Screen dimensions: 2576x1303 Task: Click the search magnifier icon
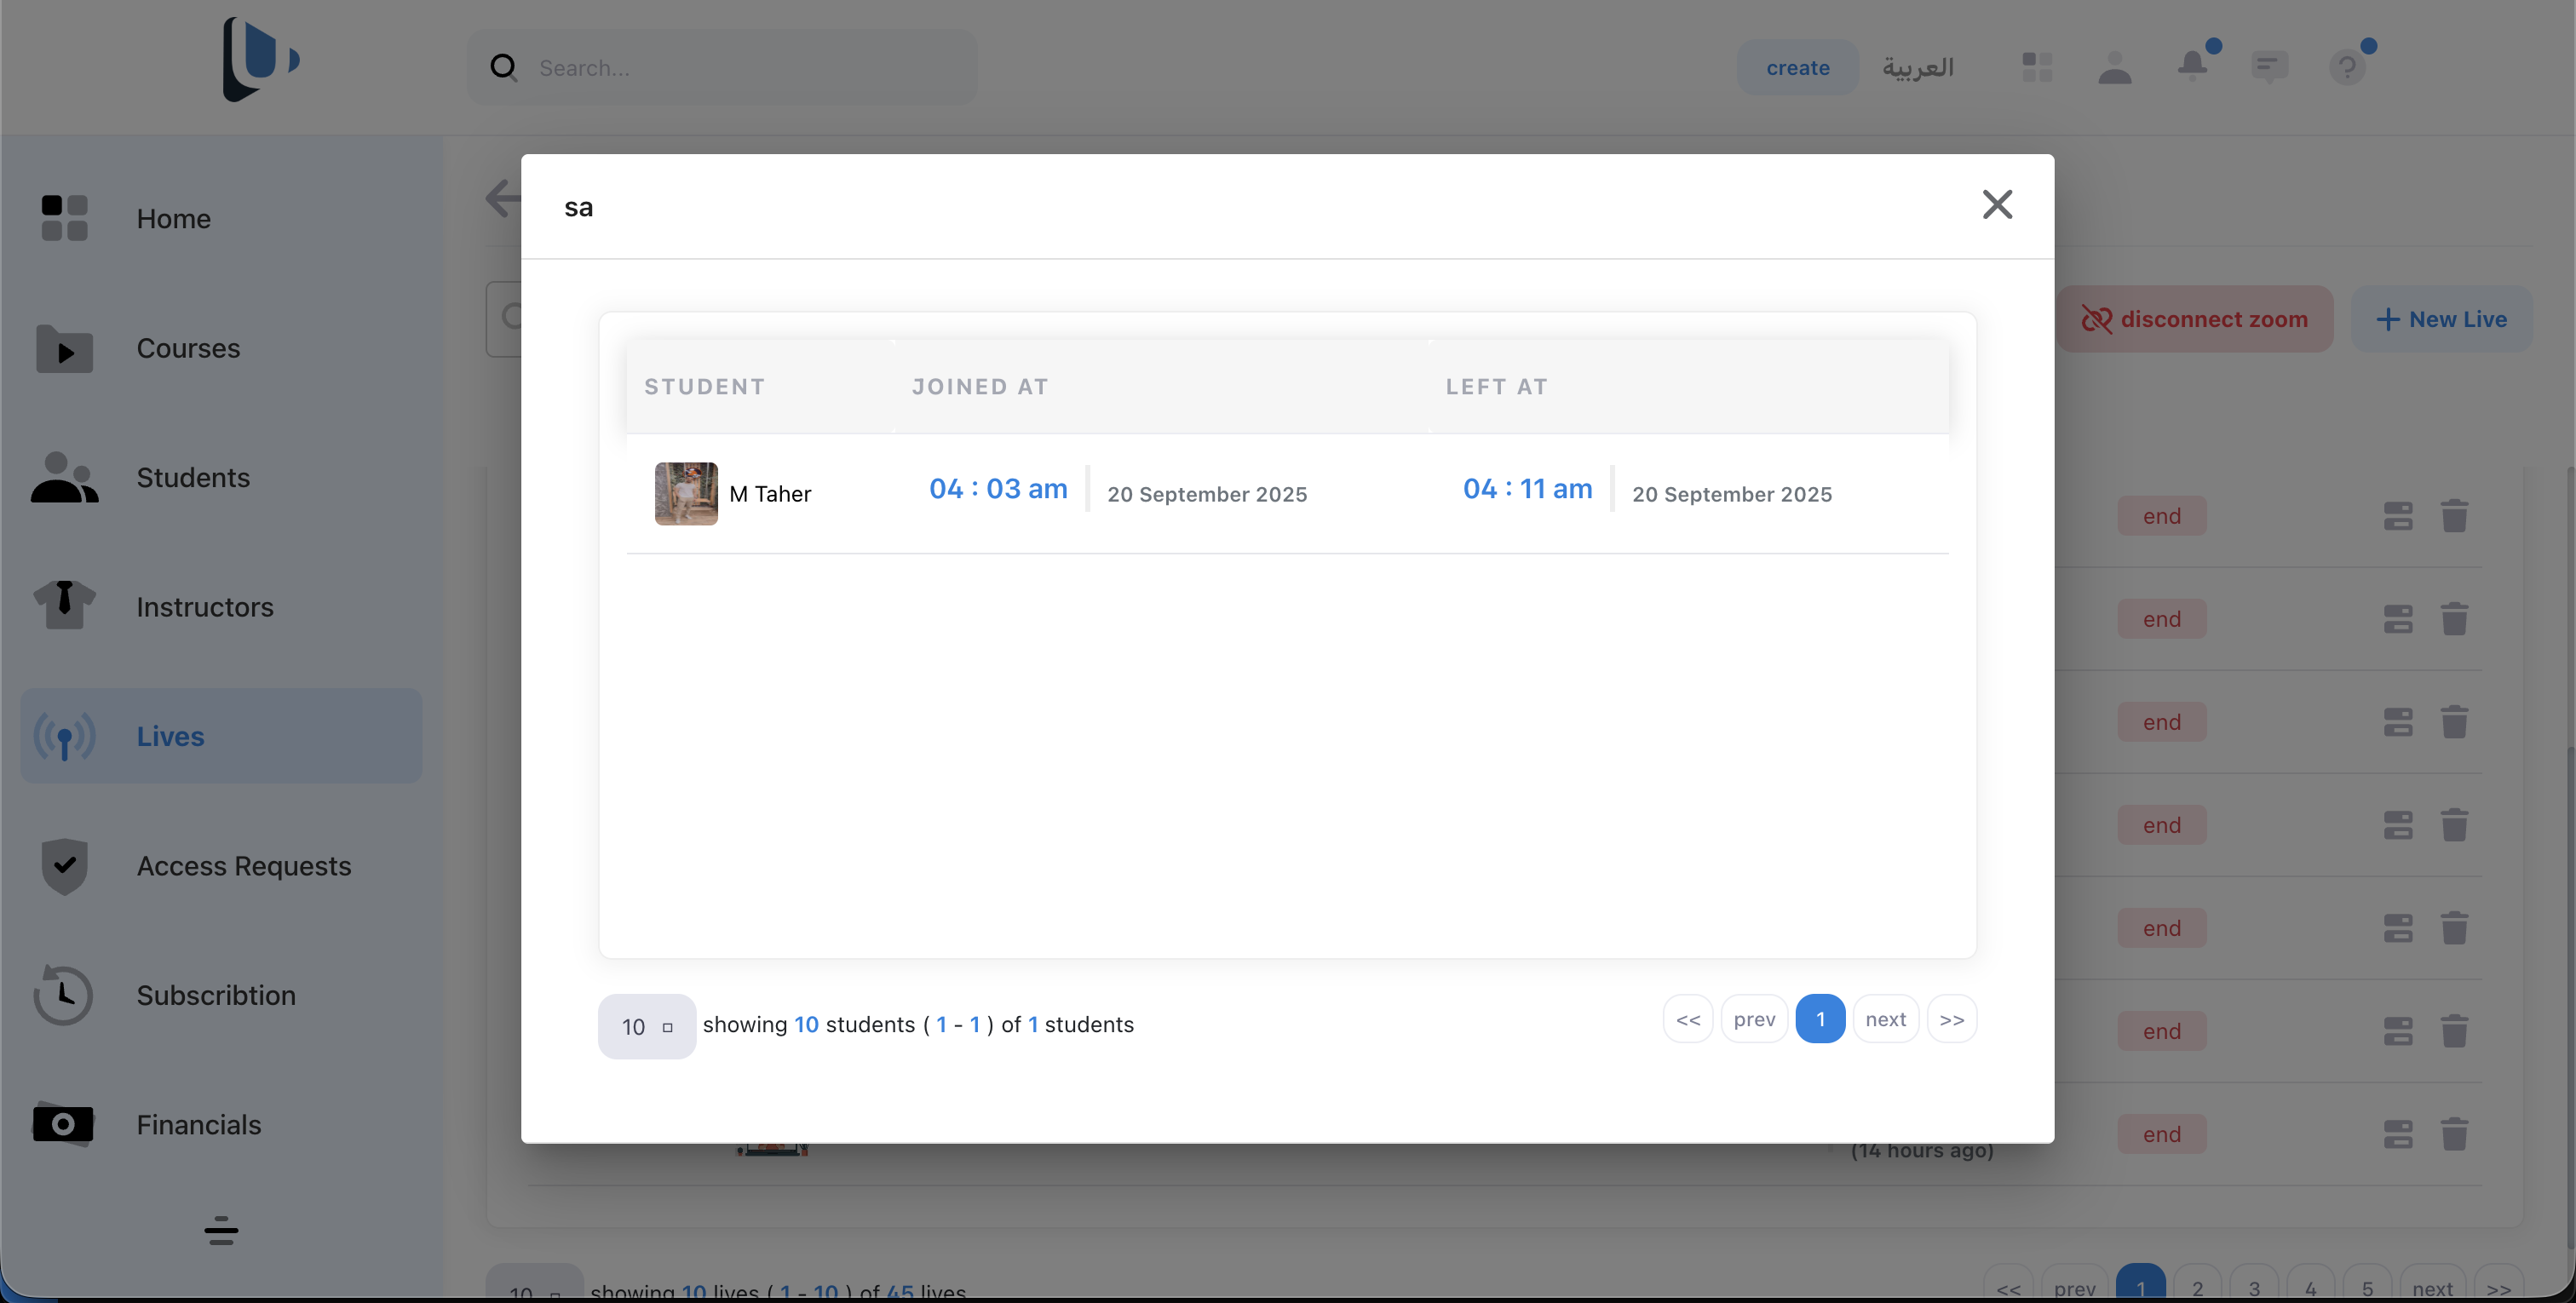[503, 67]
